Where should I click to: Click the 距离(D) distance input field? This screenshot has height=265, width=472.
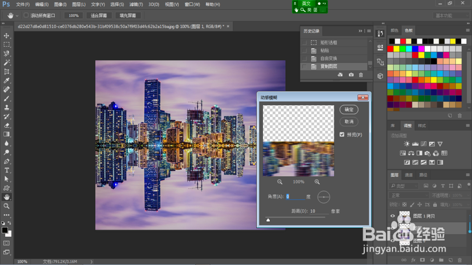pos(319,211)
